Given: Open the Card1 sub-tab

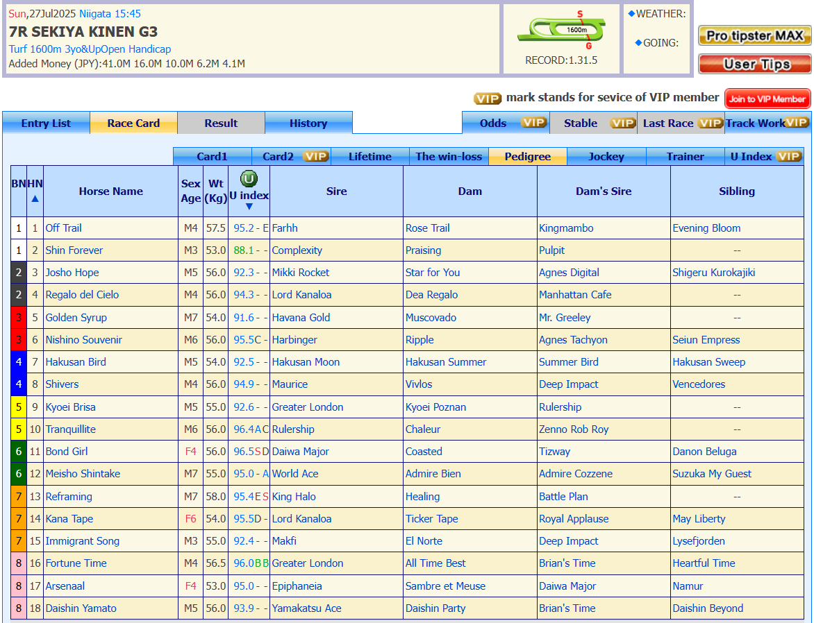Looking at the screenshot, I should click(213, 156).
